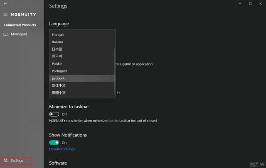Click the Software section heading
The width and height of the screenshot is (266, 168).
pos(58,163)
